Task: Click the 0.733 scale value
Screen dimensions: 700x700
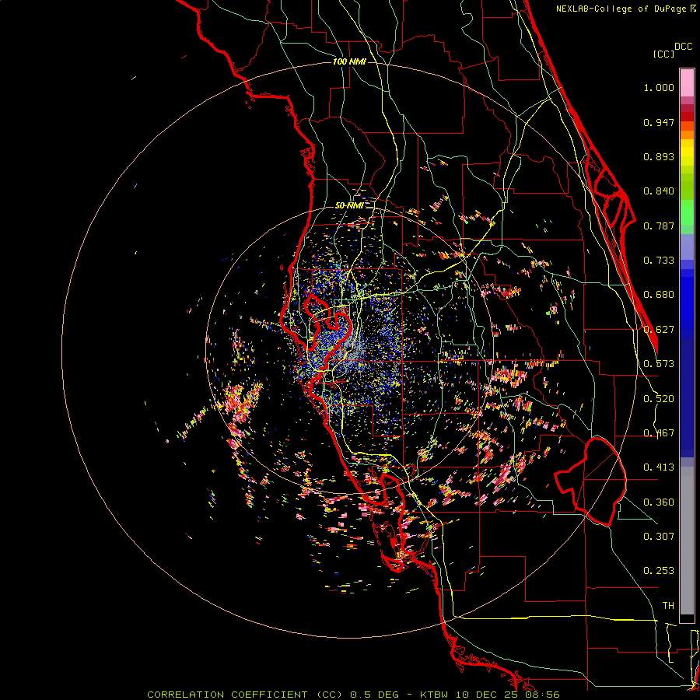Action: pos(659,261)
